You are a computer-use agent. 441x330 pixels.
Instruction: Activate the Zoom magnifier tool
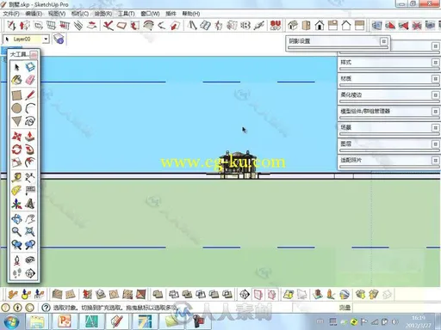click(x=16, y=231)
